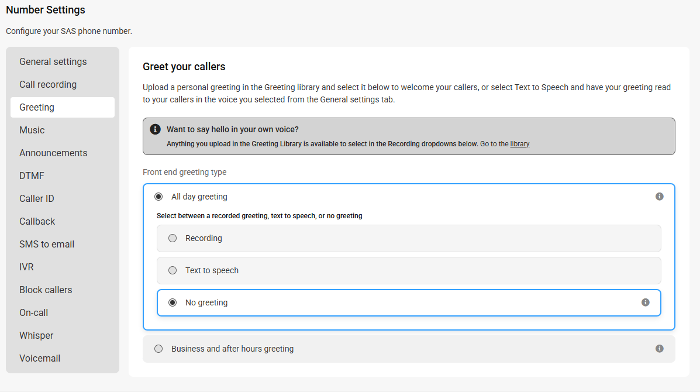The width and height of the screenshot is (700, 392).
Task: Follow the library link in the banner
Action: [x=520, y=144]
